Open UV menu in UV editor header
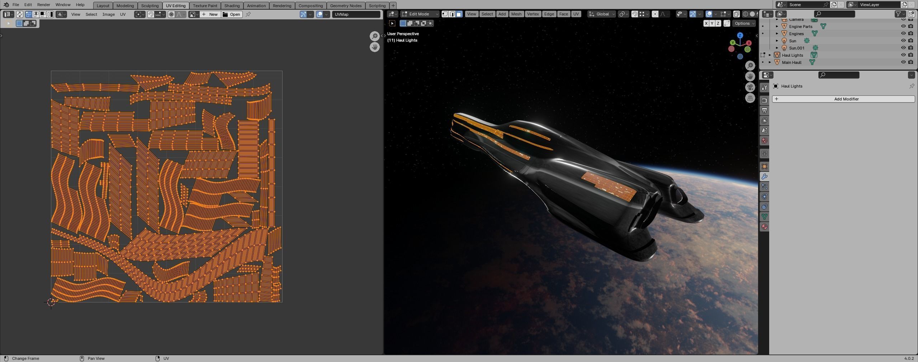Screen dimensions: 918x362 point(123,14)
